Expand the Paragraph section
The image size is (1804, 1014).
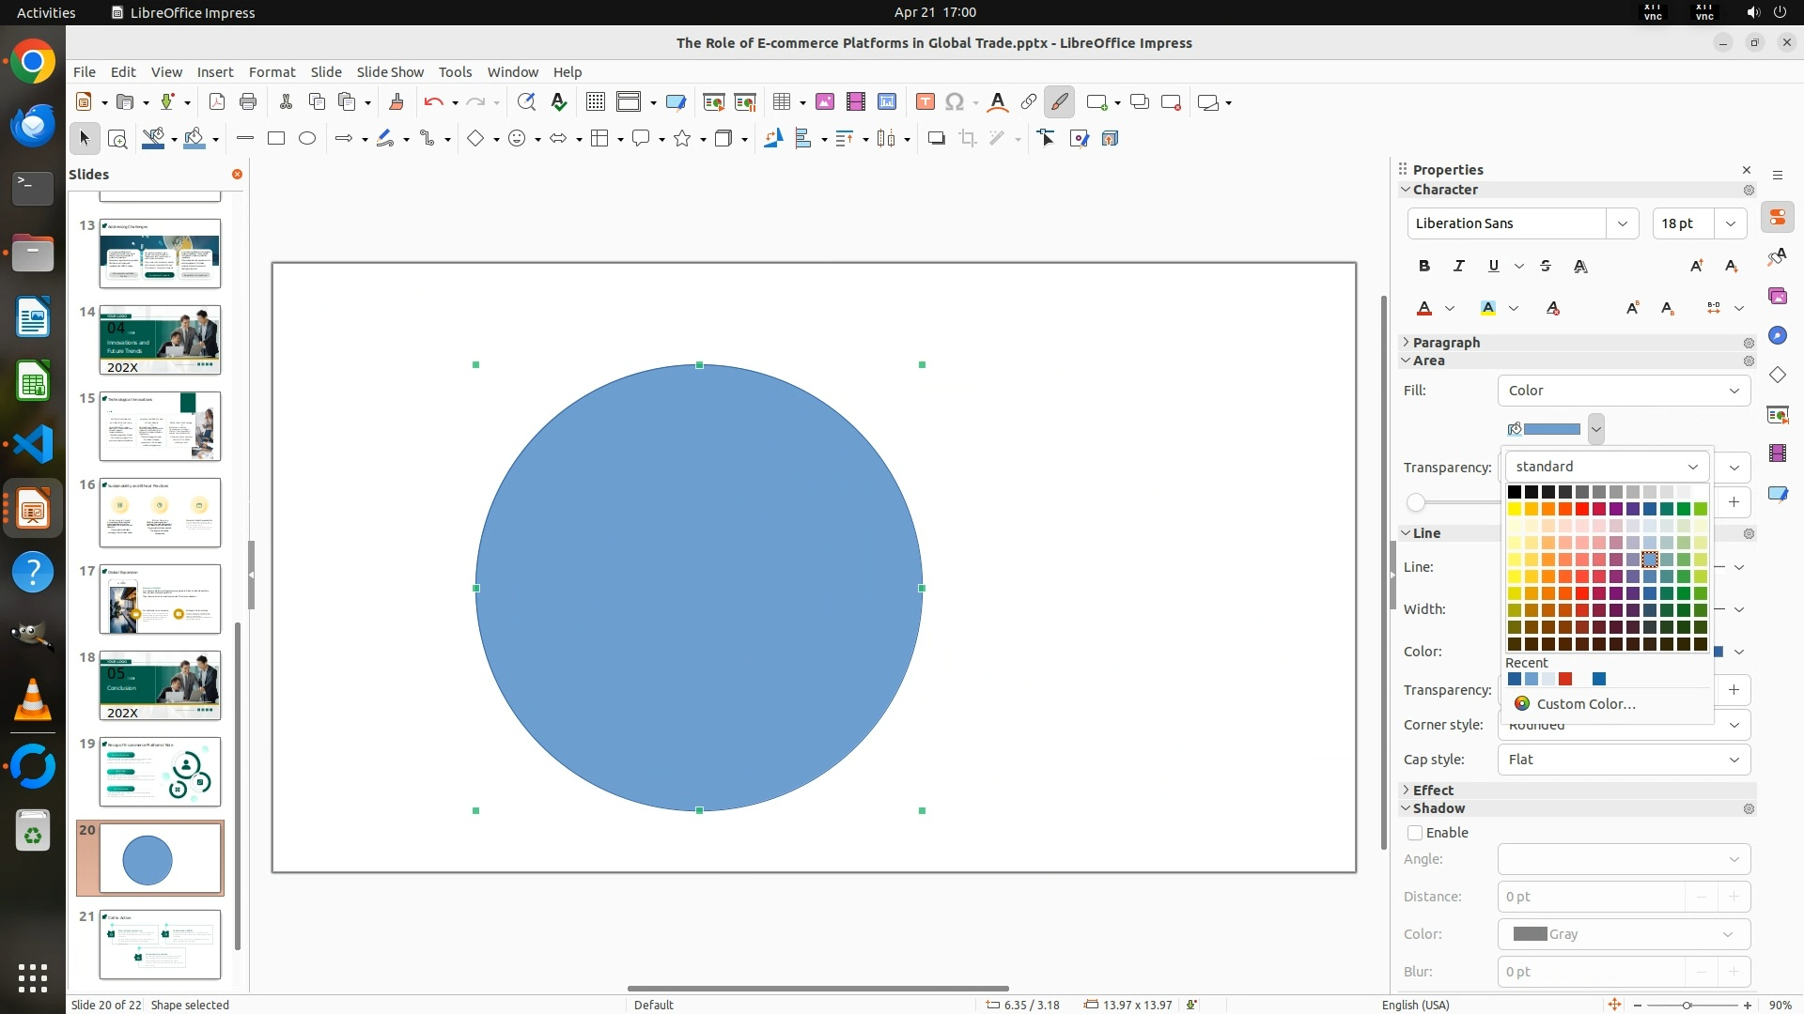pos(1445,343)
